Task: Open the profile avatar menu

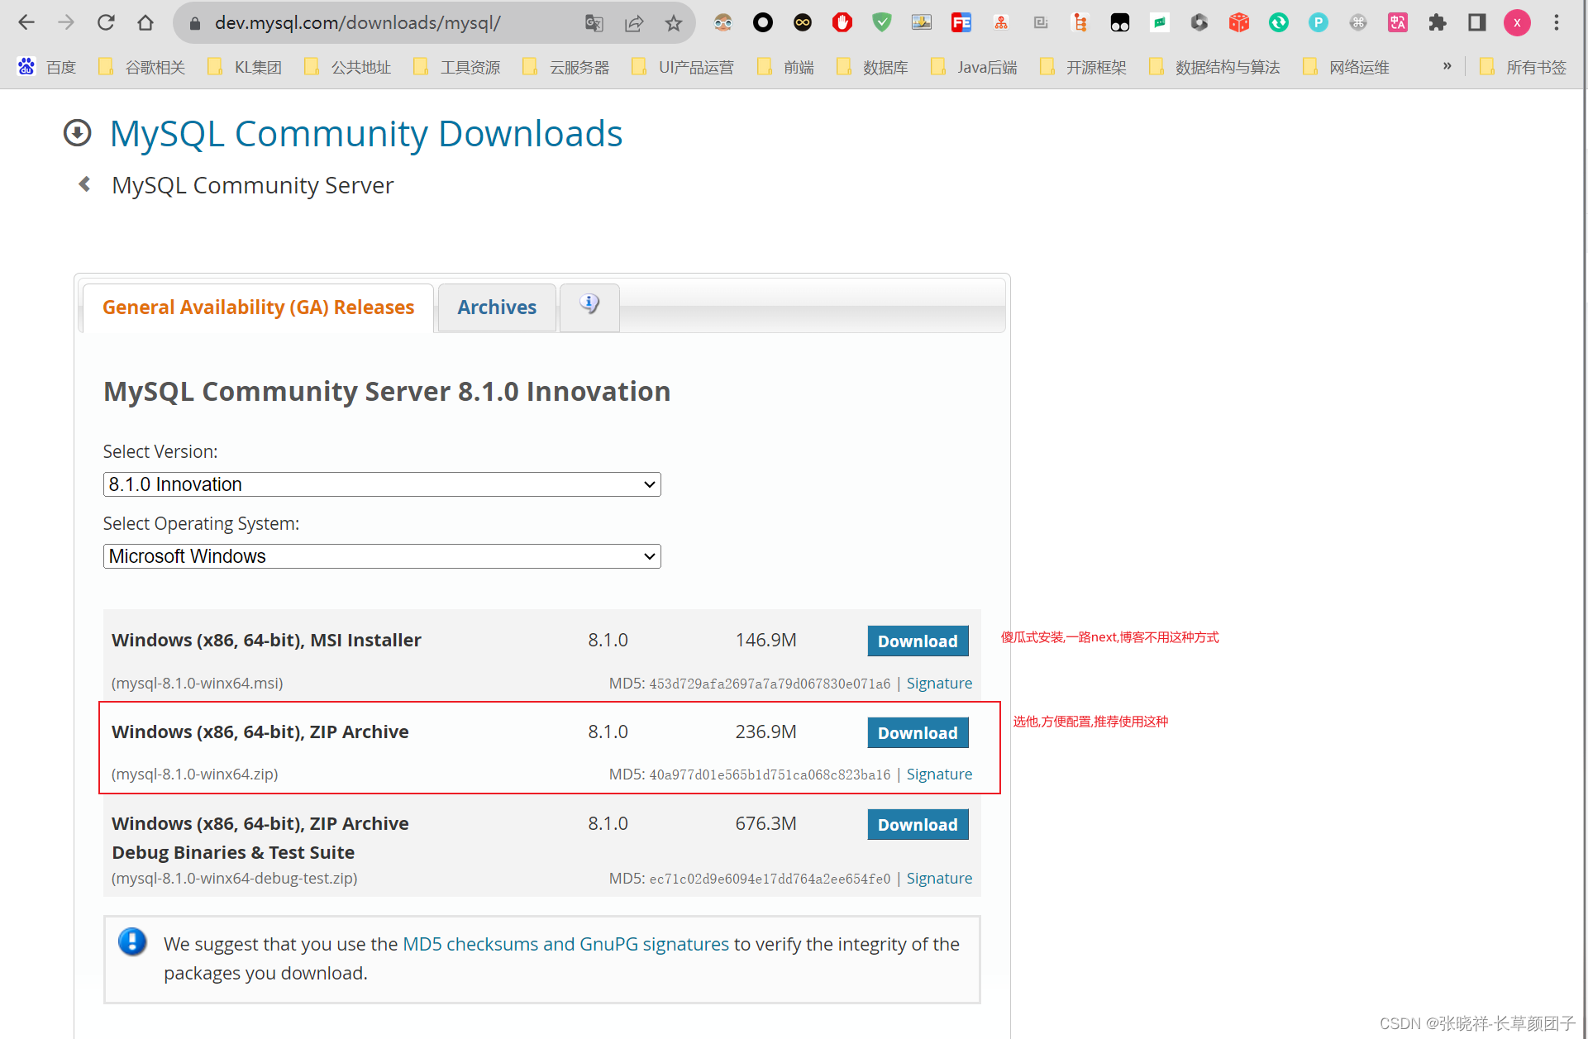Action: click(1517, 23)
